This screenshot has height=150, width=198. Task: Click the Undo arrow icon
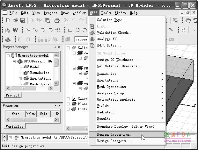click(x=74, y=20)
